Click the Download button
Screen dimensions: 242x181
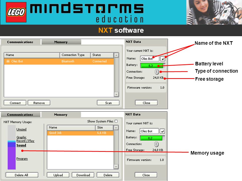click(x=83, y=175)
